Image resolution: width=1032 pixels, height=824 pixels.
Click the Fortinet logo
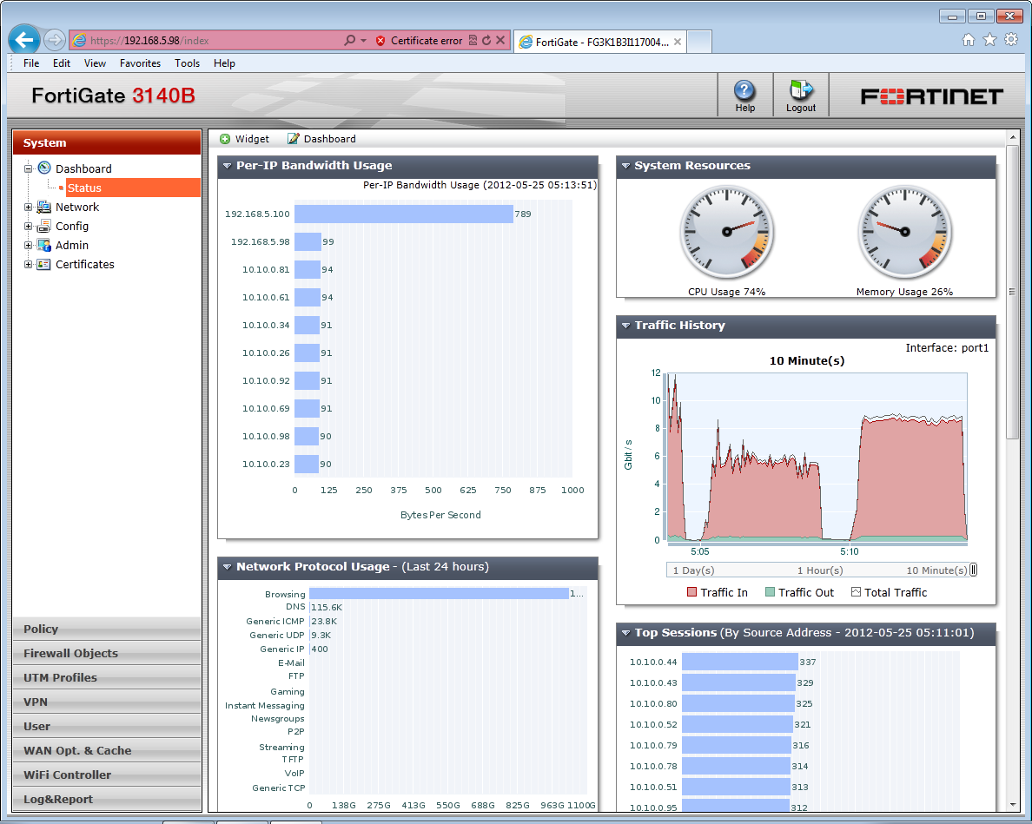tap(931, 96)
